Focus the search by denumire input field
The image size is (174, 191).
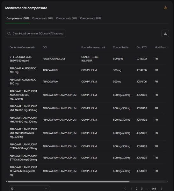[35, 33]
